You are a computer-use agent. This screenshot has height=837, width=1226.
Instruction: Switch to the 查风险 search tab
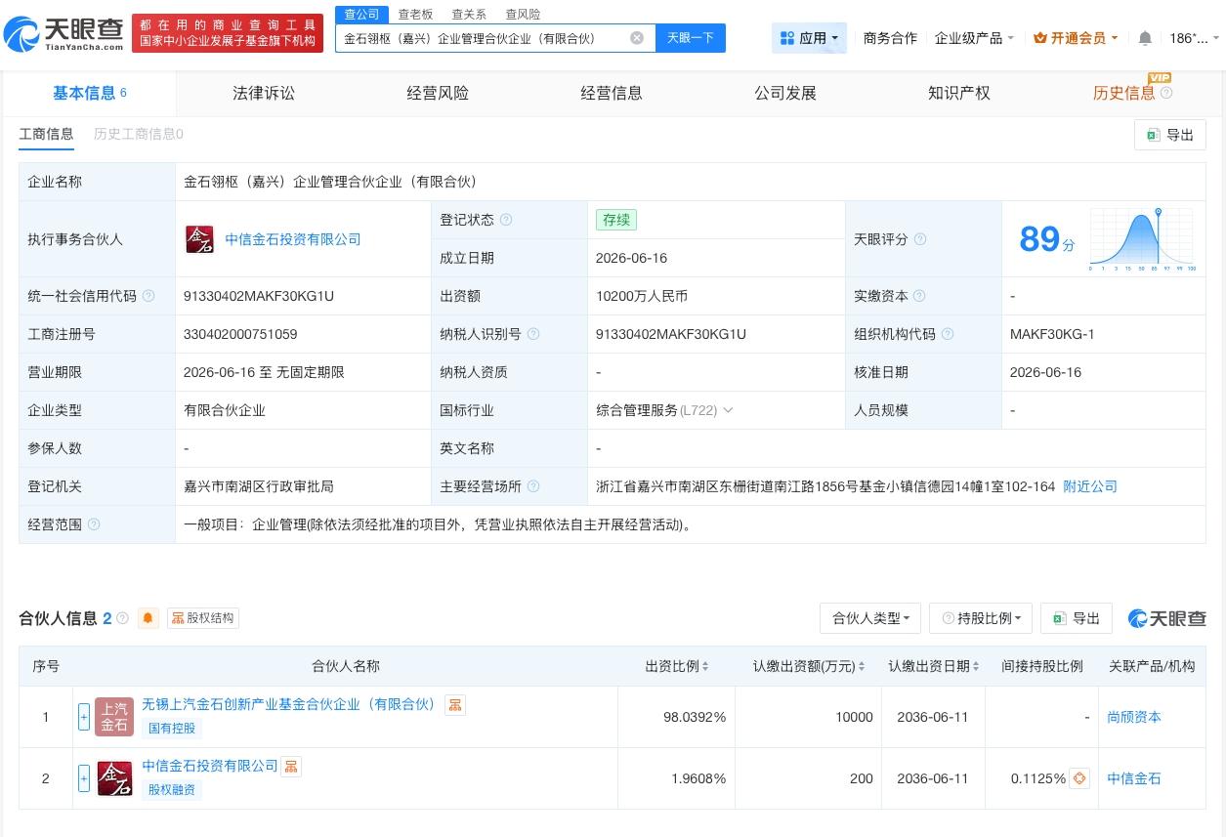pos(523,15)
